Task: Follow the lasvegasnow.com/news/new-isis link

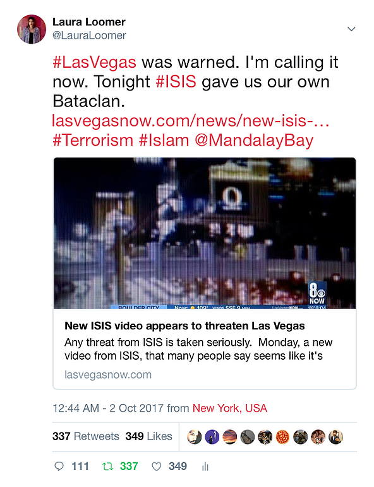Action: pos(191,120)
